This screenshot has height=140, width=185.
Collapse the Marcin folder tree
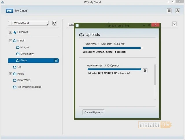[10, 41]
